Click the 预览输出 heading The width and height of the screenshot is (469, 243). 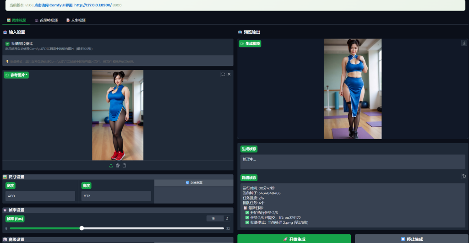click(249, 32)
